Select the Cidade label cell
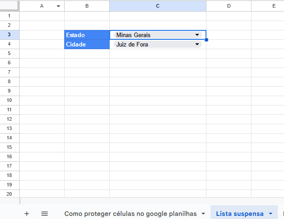 pyautogui.click(x=86, y=44)
